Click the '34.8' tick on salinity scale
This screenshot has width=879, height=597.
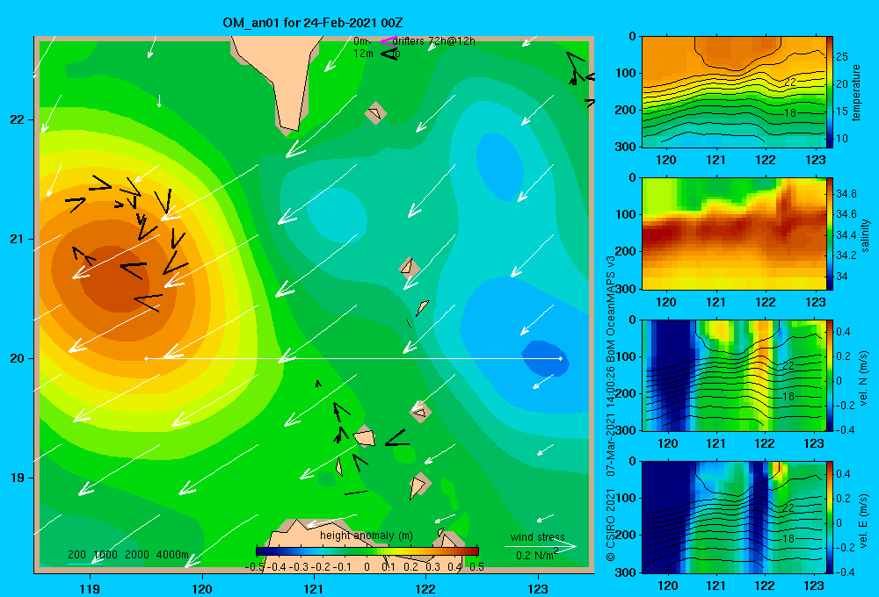point(846,194)
